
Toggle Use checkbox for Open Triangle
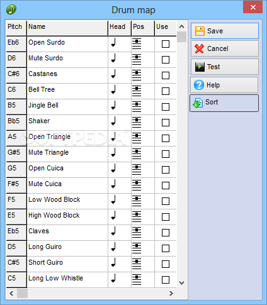(166, 138)
